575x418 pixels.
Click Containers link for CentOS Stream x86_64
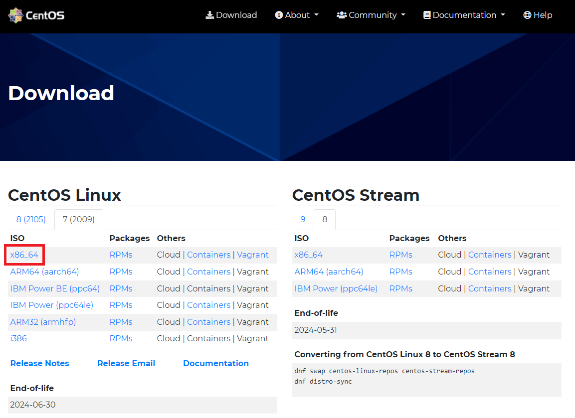[x=490, y=255]
